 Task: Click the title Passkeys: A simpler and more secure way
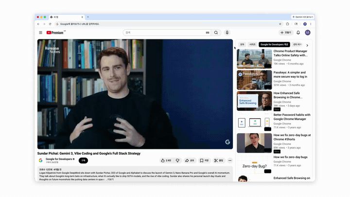pyautogui.click(x=290, y=74)
